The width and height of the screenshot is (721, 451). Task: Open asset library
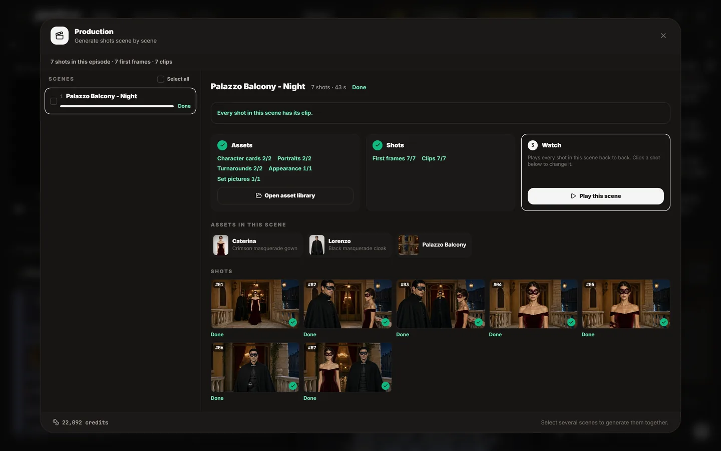[285, 195]
